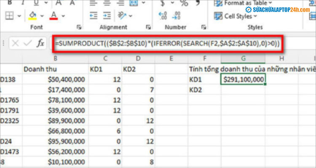Viewport: 316px width, 168px height.
Task: Click the Increase Decimal icon
Action: [163, 16]
